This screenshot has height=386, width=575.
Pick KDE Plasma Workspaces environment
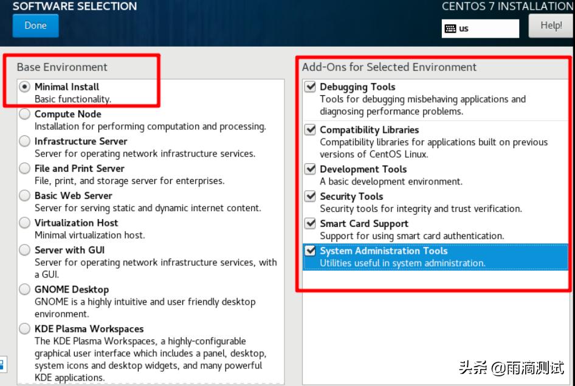tap(25, 329)
